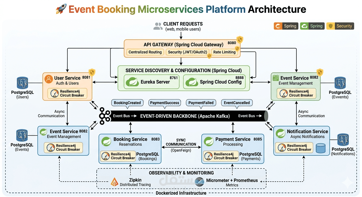362x197 pixels.
Task: Click the Spring leaf icon of Eureka Server
Action: pos(132,82)
